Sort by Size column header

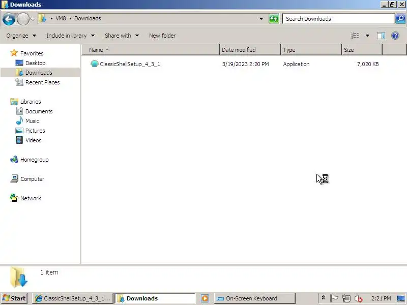tap(362, 50)
